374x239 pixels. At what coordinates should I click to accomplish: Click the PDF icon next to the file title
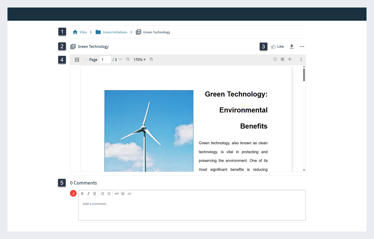pos(73,46)
